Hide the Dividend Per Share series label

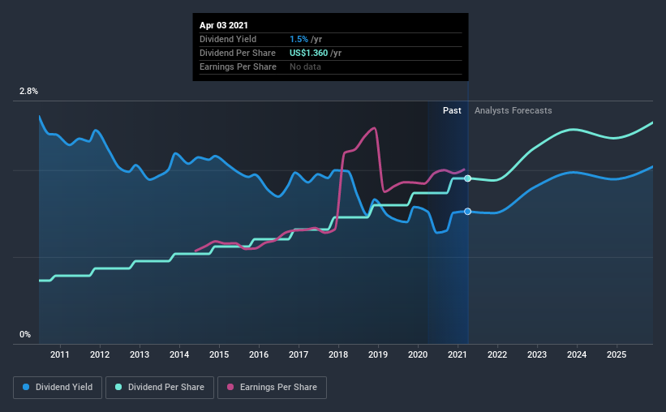tap(165, 388)
